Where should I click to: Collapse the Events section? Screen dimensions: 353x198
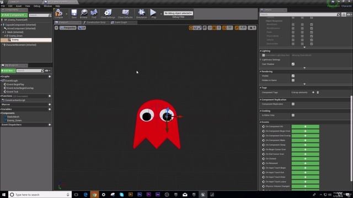tap(260, 122)
